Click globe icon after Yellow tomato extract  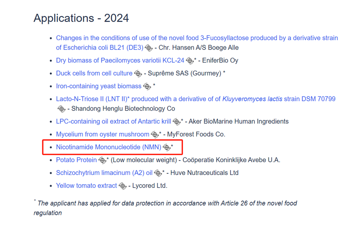coord(123,186)
